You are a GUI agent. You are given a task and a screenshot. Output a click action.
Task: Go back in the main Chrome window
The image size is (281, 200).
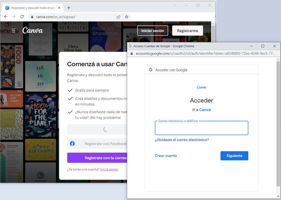(x=6, y=17)
